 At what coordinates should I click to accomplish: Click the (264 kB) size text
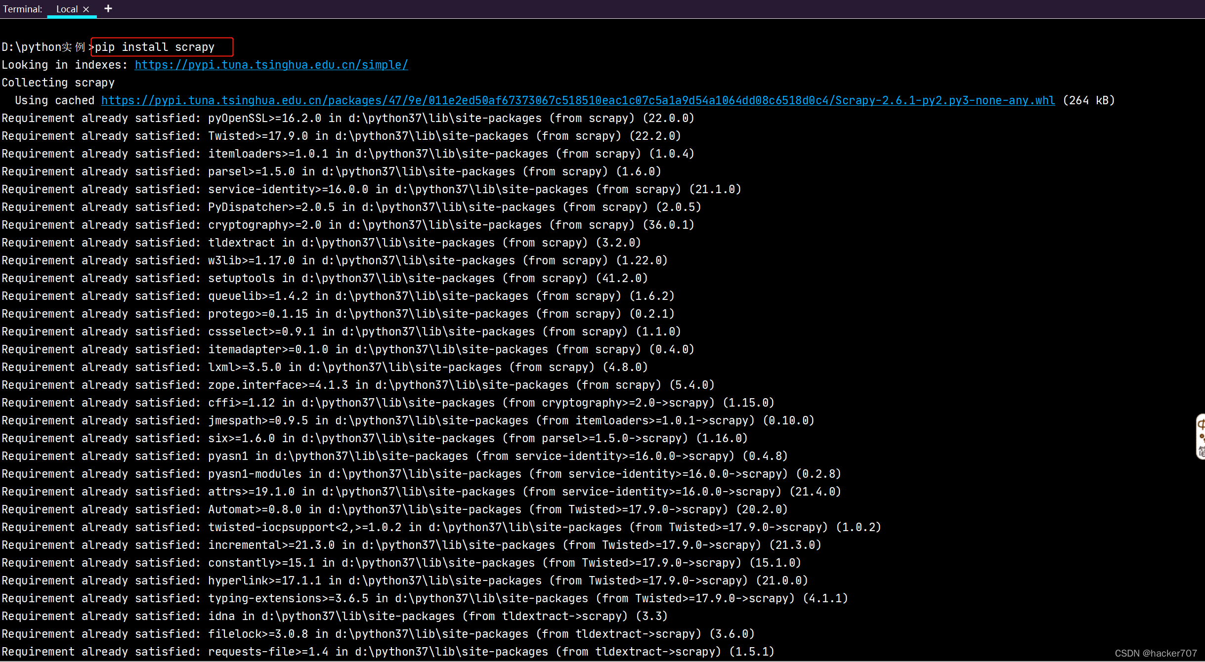[1089, 100]
